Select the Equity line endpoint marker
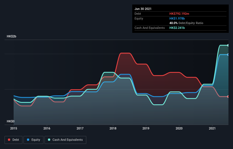The width and height of the screenshot is (233, 149). [x=228, y=55]
